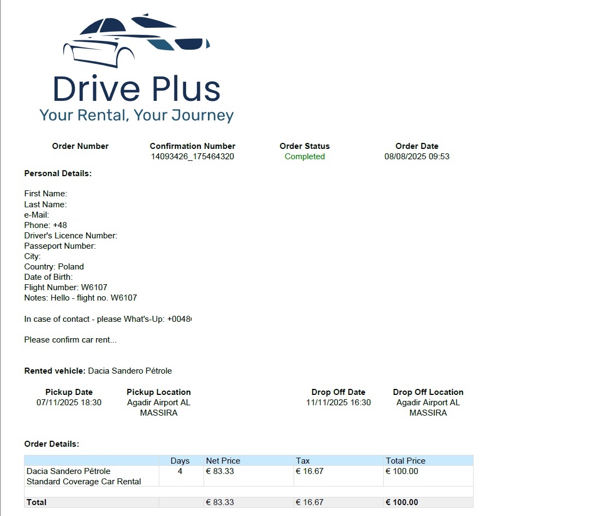This screenshot has width=591, height=516.
Task: Select confirmation number 14093426_175464320
Action: point(193,157)
